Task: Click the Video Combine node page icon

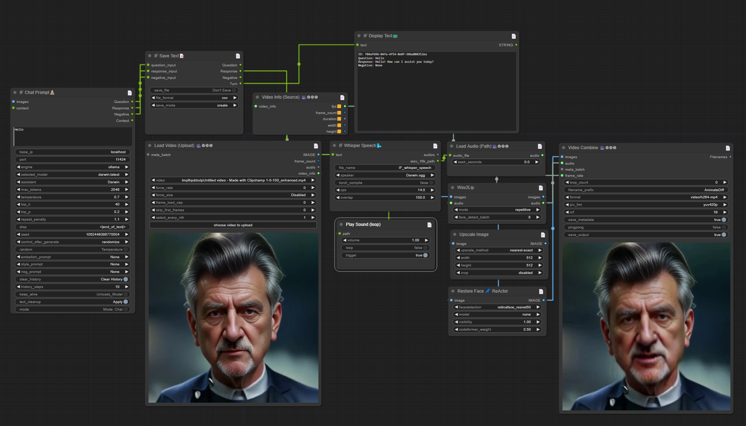Action: [728, 148]
